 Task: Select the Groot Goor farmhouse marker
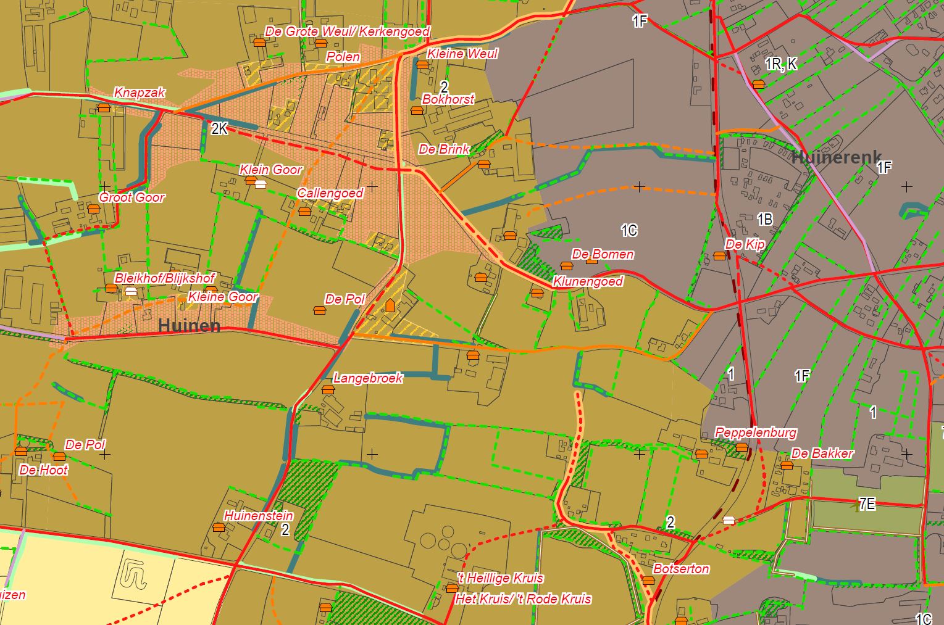point(93,209)
